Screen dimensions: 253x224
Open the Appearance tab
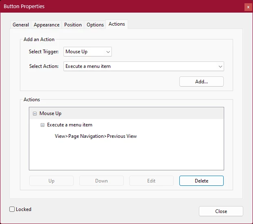(46, 25)
